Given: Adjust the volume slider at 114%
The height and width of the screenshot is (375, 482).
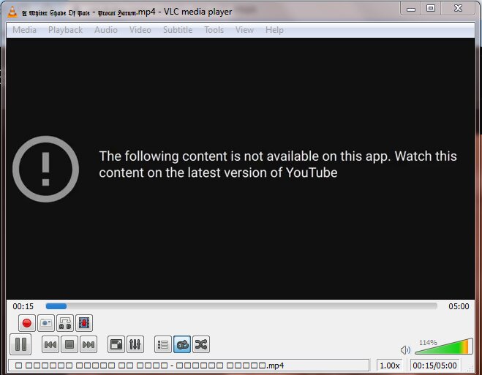Looking at the screenshot, I should (443, 346).
